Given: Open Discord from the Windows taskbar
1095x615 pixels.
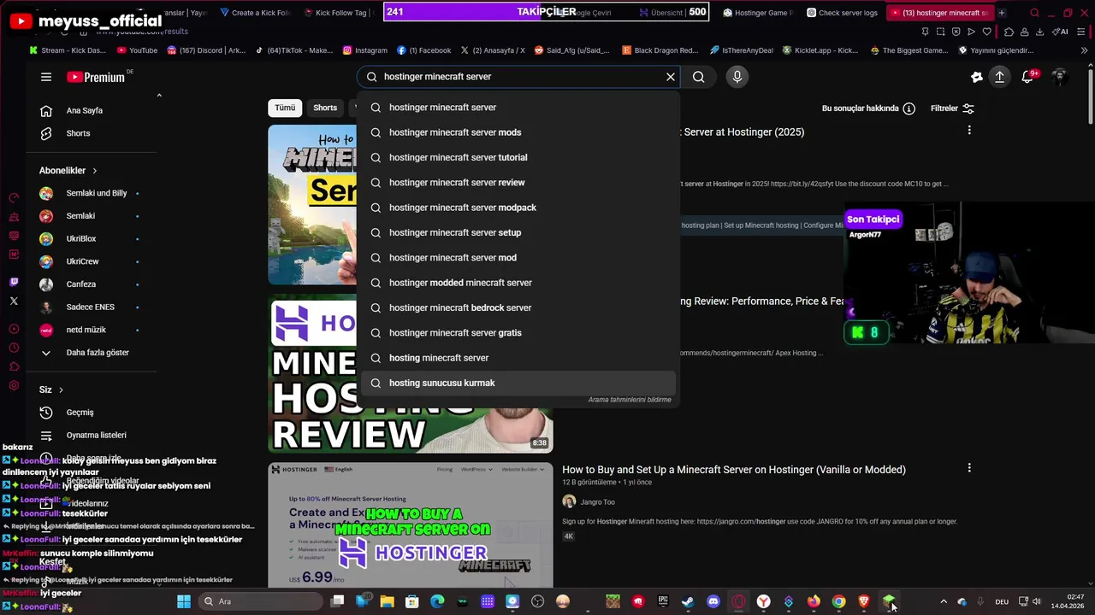Looking at the screenshot, I should point(713,601).
